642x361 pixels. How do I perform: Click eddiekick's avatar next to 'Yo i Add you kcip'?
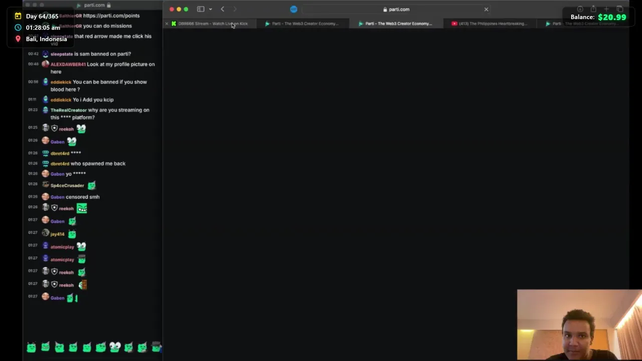46,99
